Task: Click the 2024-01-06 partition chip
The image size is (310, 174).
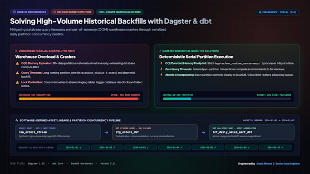Action: click(242, 147)
